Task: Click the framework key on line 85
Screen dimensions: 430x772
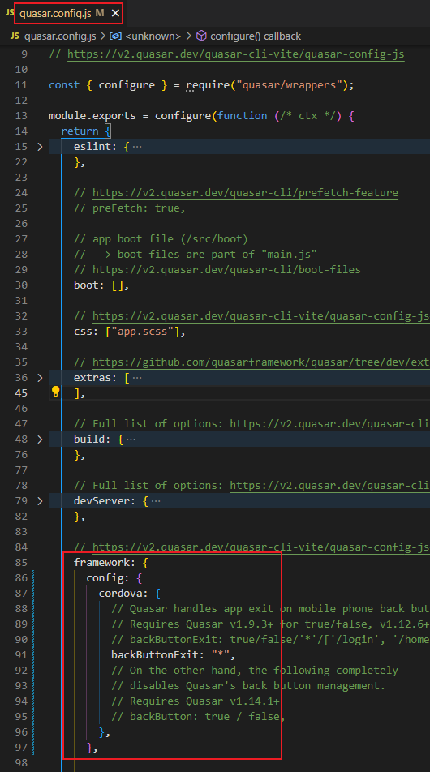Action: pyautogui.click(x=101, y=562)
